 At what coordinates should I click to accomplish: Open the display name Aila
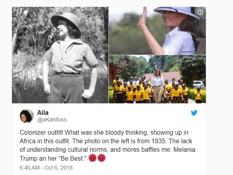[x=43, y=113]
